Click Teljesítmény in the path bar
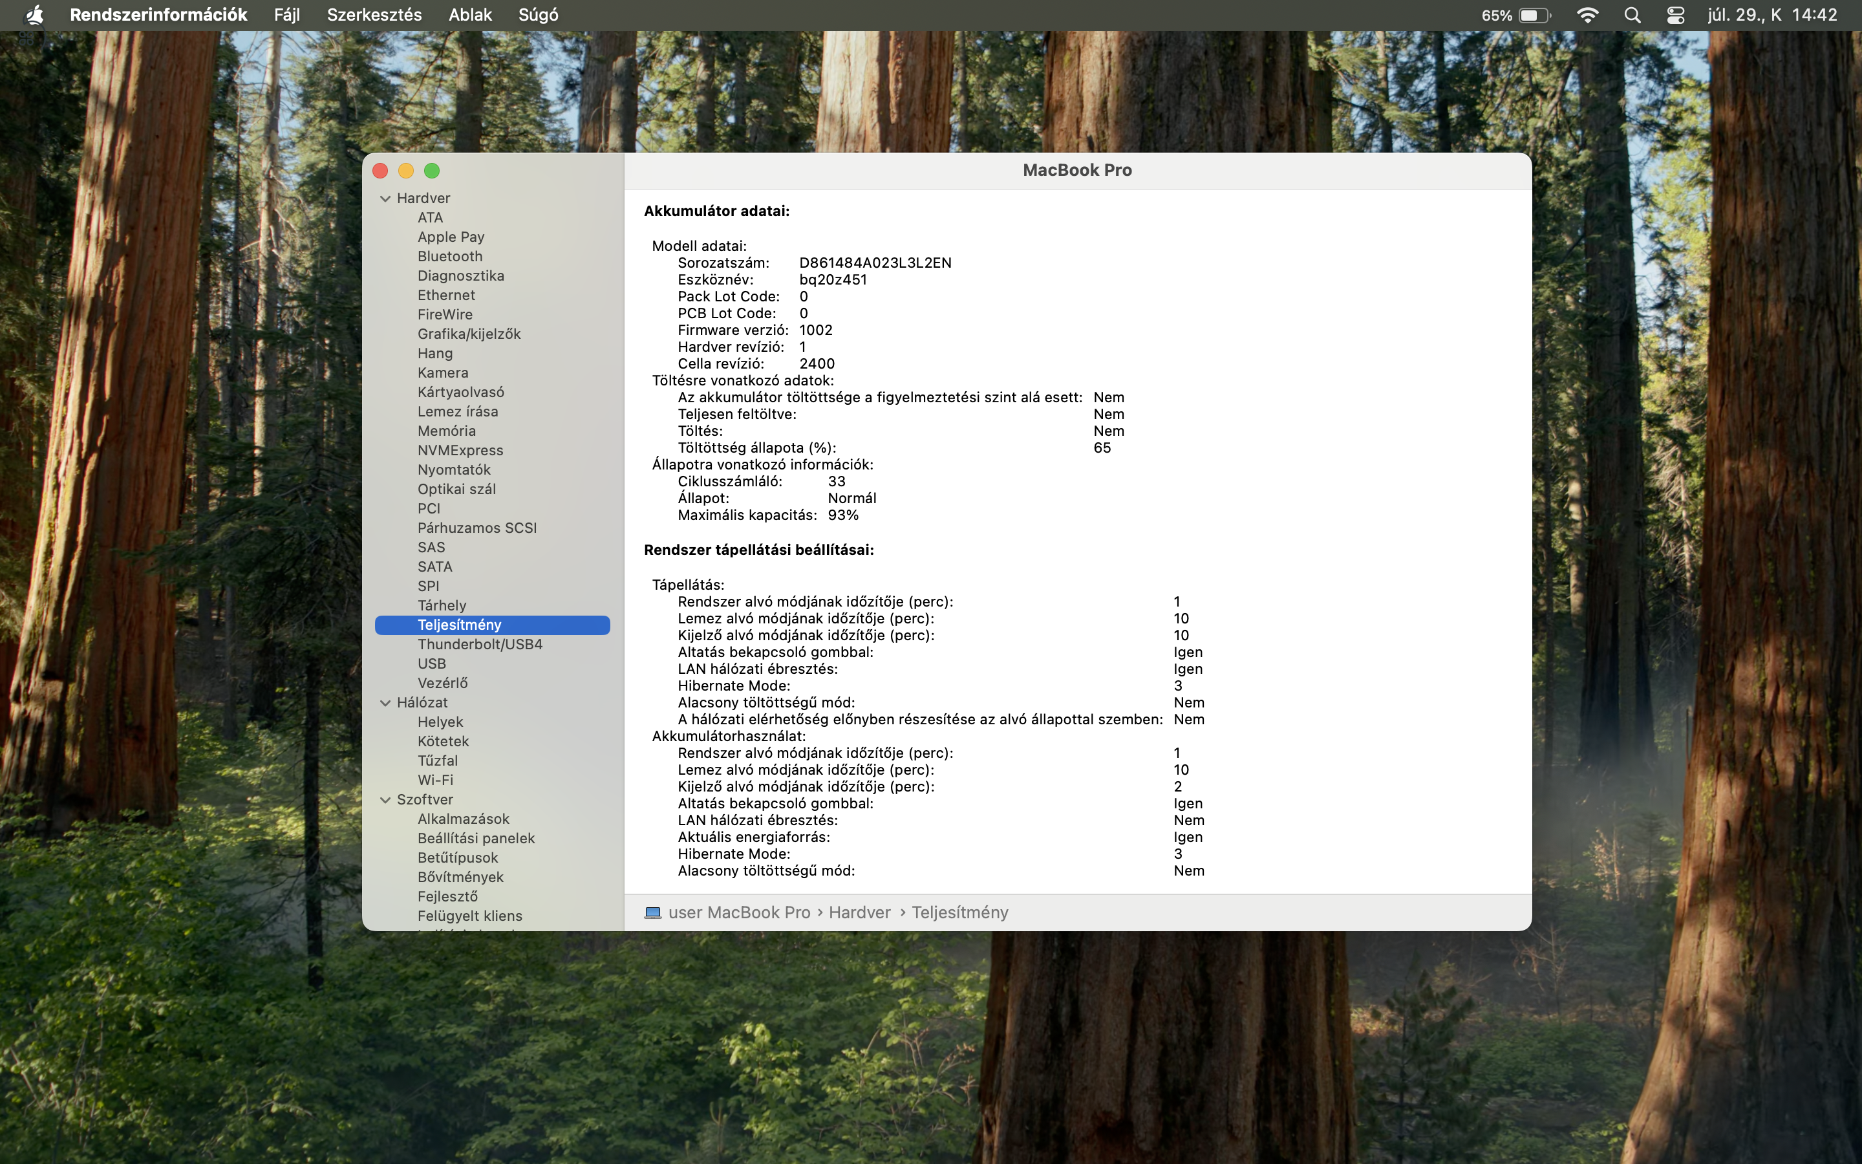Screen dimensions: 1862x1164 [959, 912]
